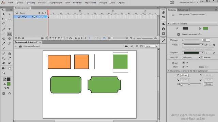Select the Camera tool
Image resolution: width=218 pixels, height=122 pixels.
pos(4,68)
